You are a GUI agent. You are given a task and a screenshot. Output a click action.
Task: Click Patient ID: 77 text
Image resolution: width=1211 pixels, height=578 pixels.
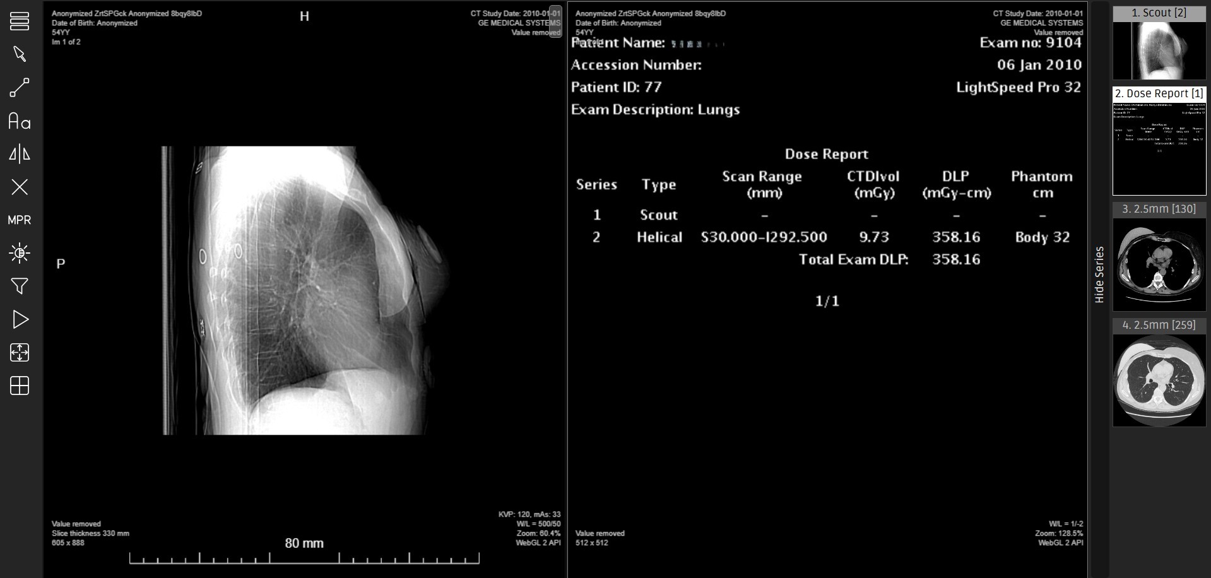[617, 87]
